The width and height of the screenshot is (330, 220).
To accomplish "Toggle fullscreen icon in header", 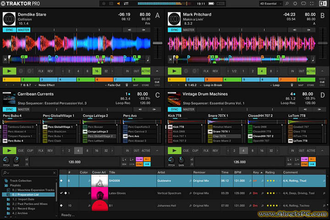I will tap(312, 4).
